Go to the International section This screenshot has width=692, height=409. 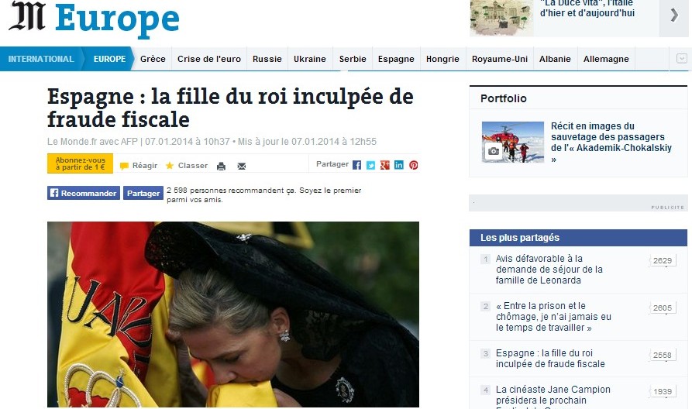click(x=40, y=59)
